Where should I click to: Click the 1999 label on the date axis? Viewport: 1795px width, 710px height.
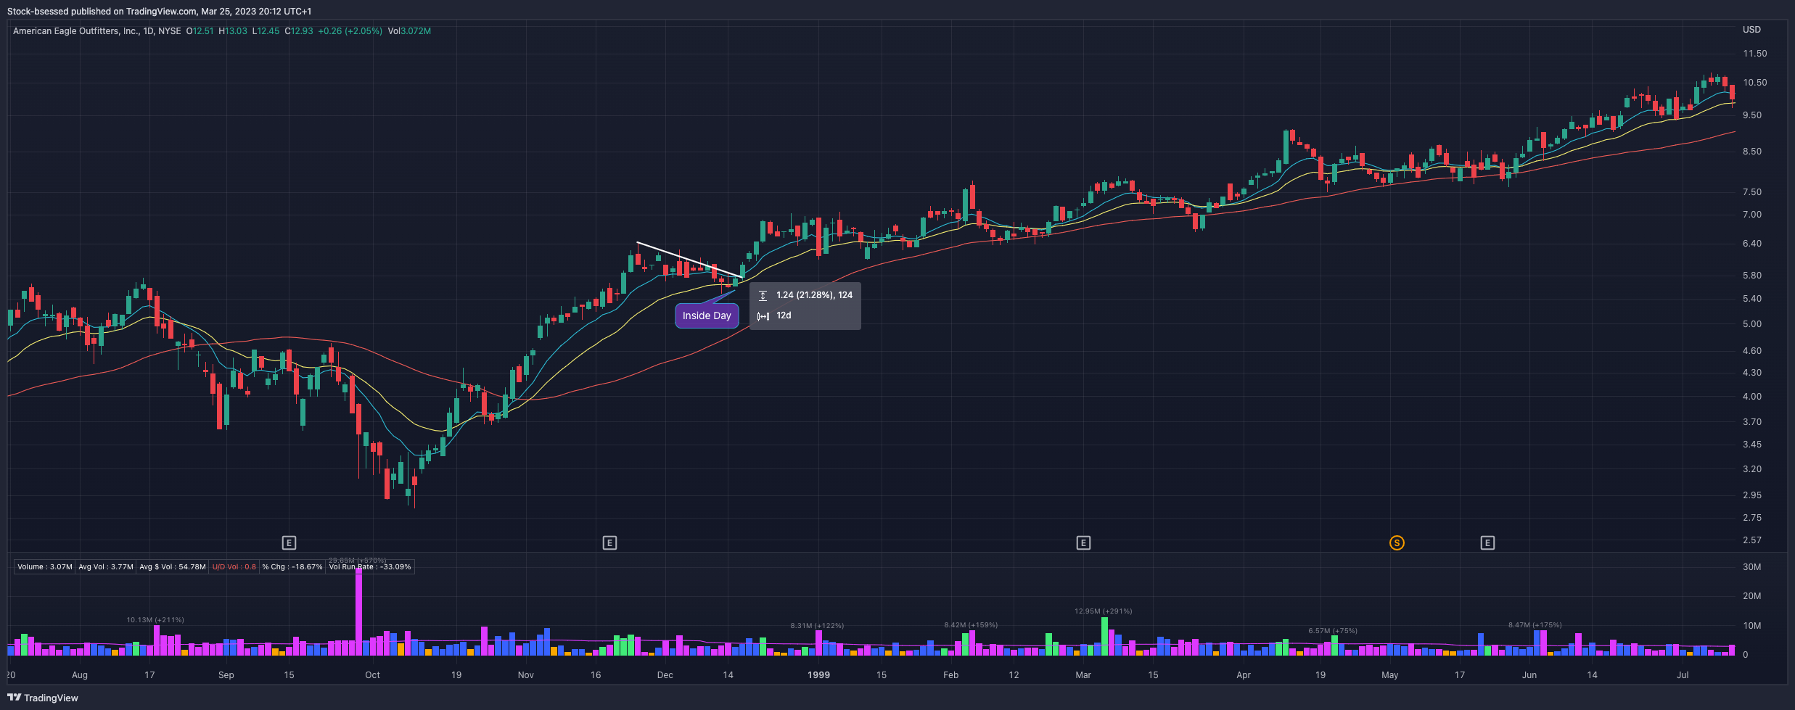point(818,674)
